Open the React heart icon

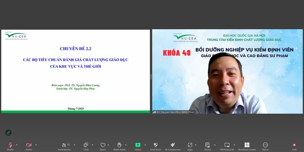[103, 147]
